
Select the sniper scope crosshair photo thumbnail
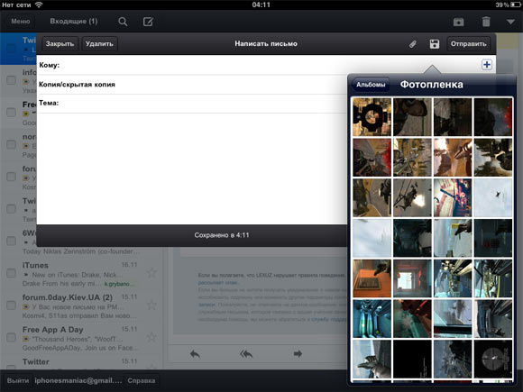click(372, 117)
